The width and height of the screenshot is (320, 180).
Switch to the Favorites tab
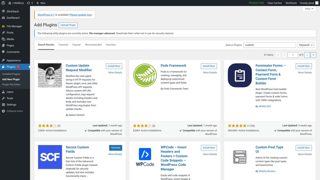coord(111,45)
